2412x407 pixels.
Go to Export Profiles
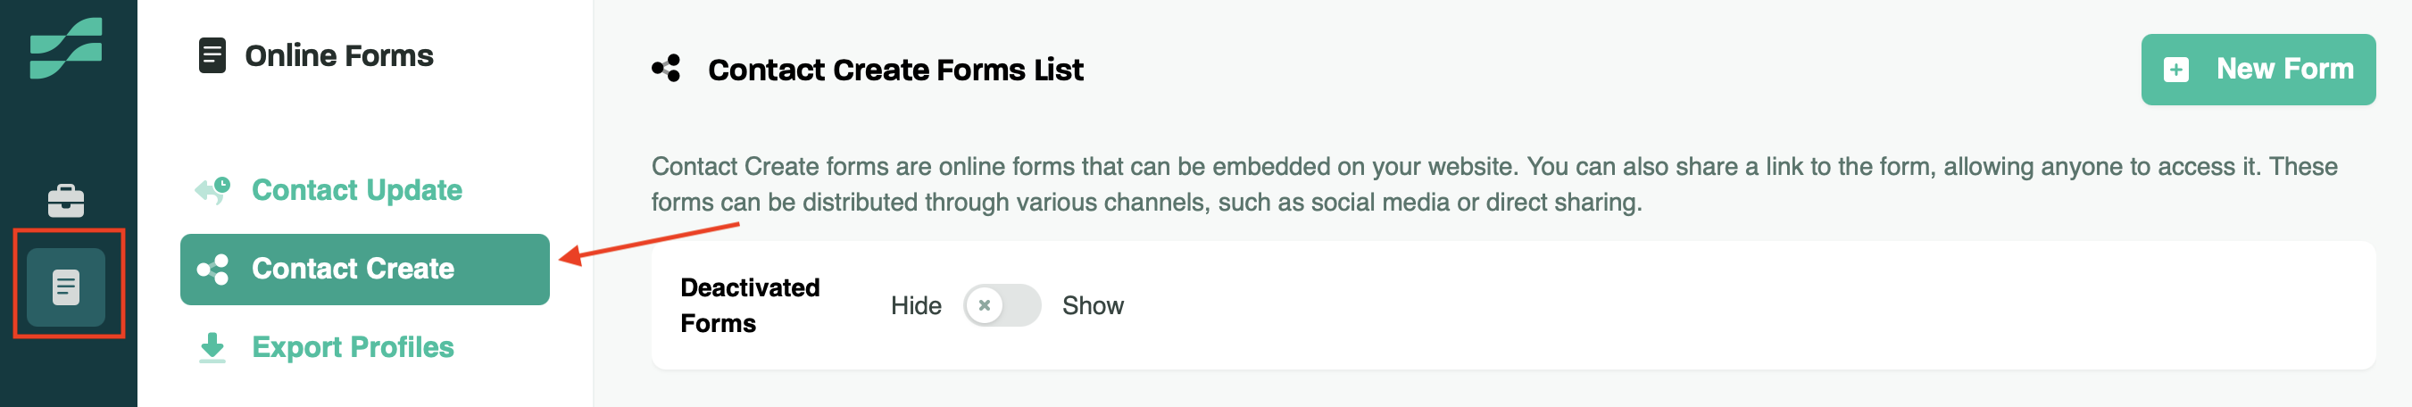click(x=352, y=347)
